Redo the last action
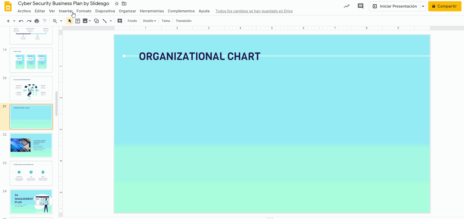Viewport: 464px width, 219px height. 29,21
